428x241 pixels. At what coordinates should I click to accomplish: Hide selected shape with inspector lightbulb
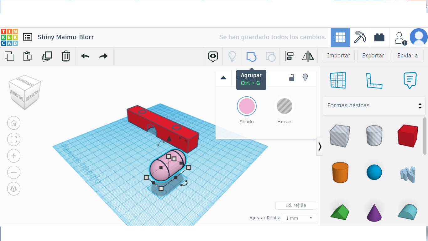pyautogui.click(x=305, y=78)
